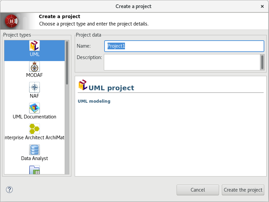This screenshot has width=269, height=202.
Task: Select the NAF compass project type icon
Action: coord(34,87)
